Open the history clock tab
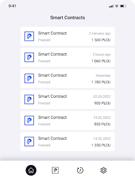This screenshot has height=180, width=135. pos(80,170)
